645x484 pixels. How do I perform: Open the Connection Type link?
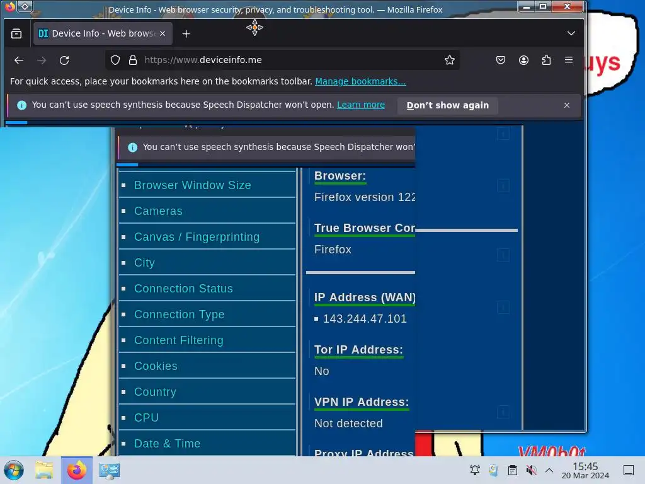(x=180, y=314)
